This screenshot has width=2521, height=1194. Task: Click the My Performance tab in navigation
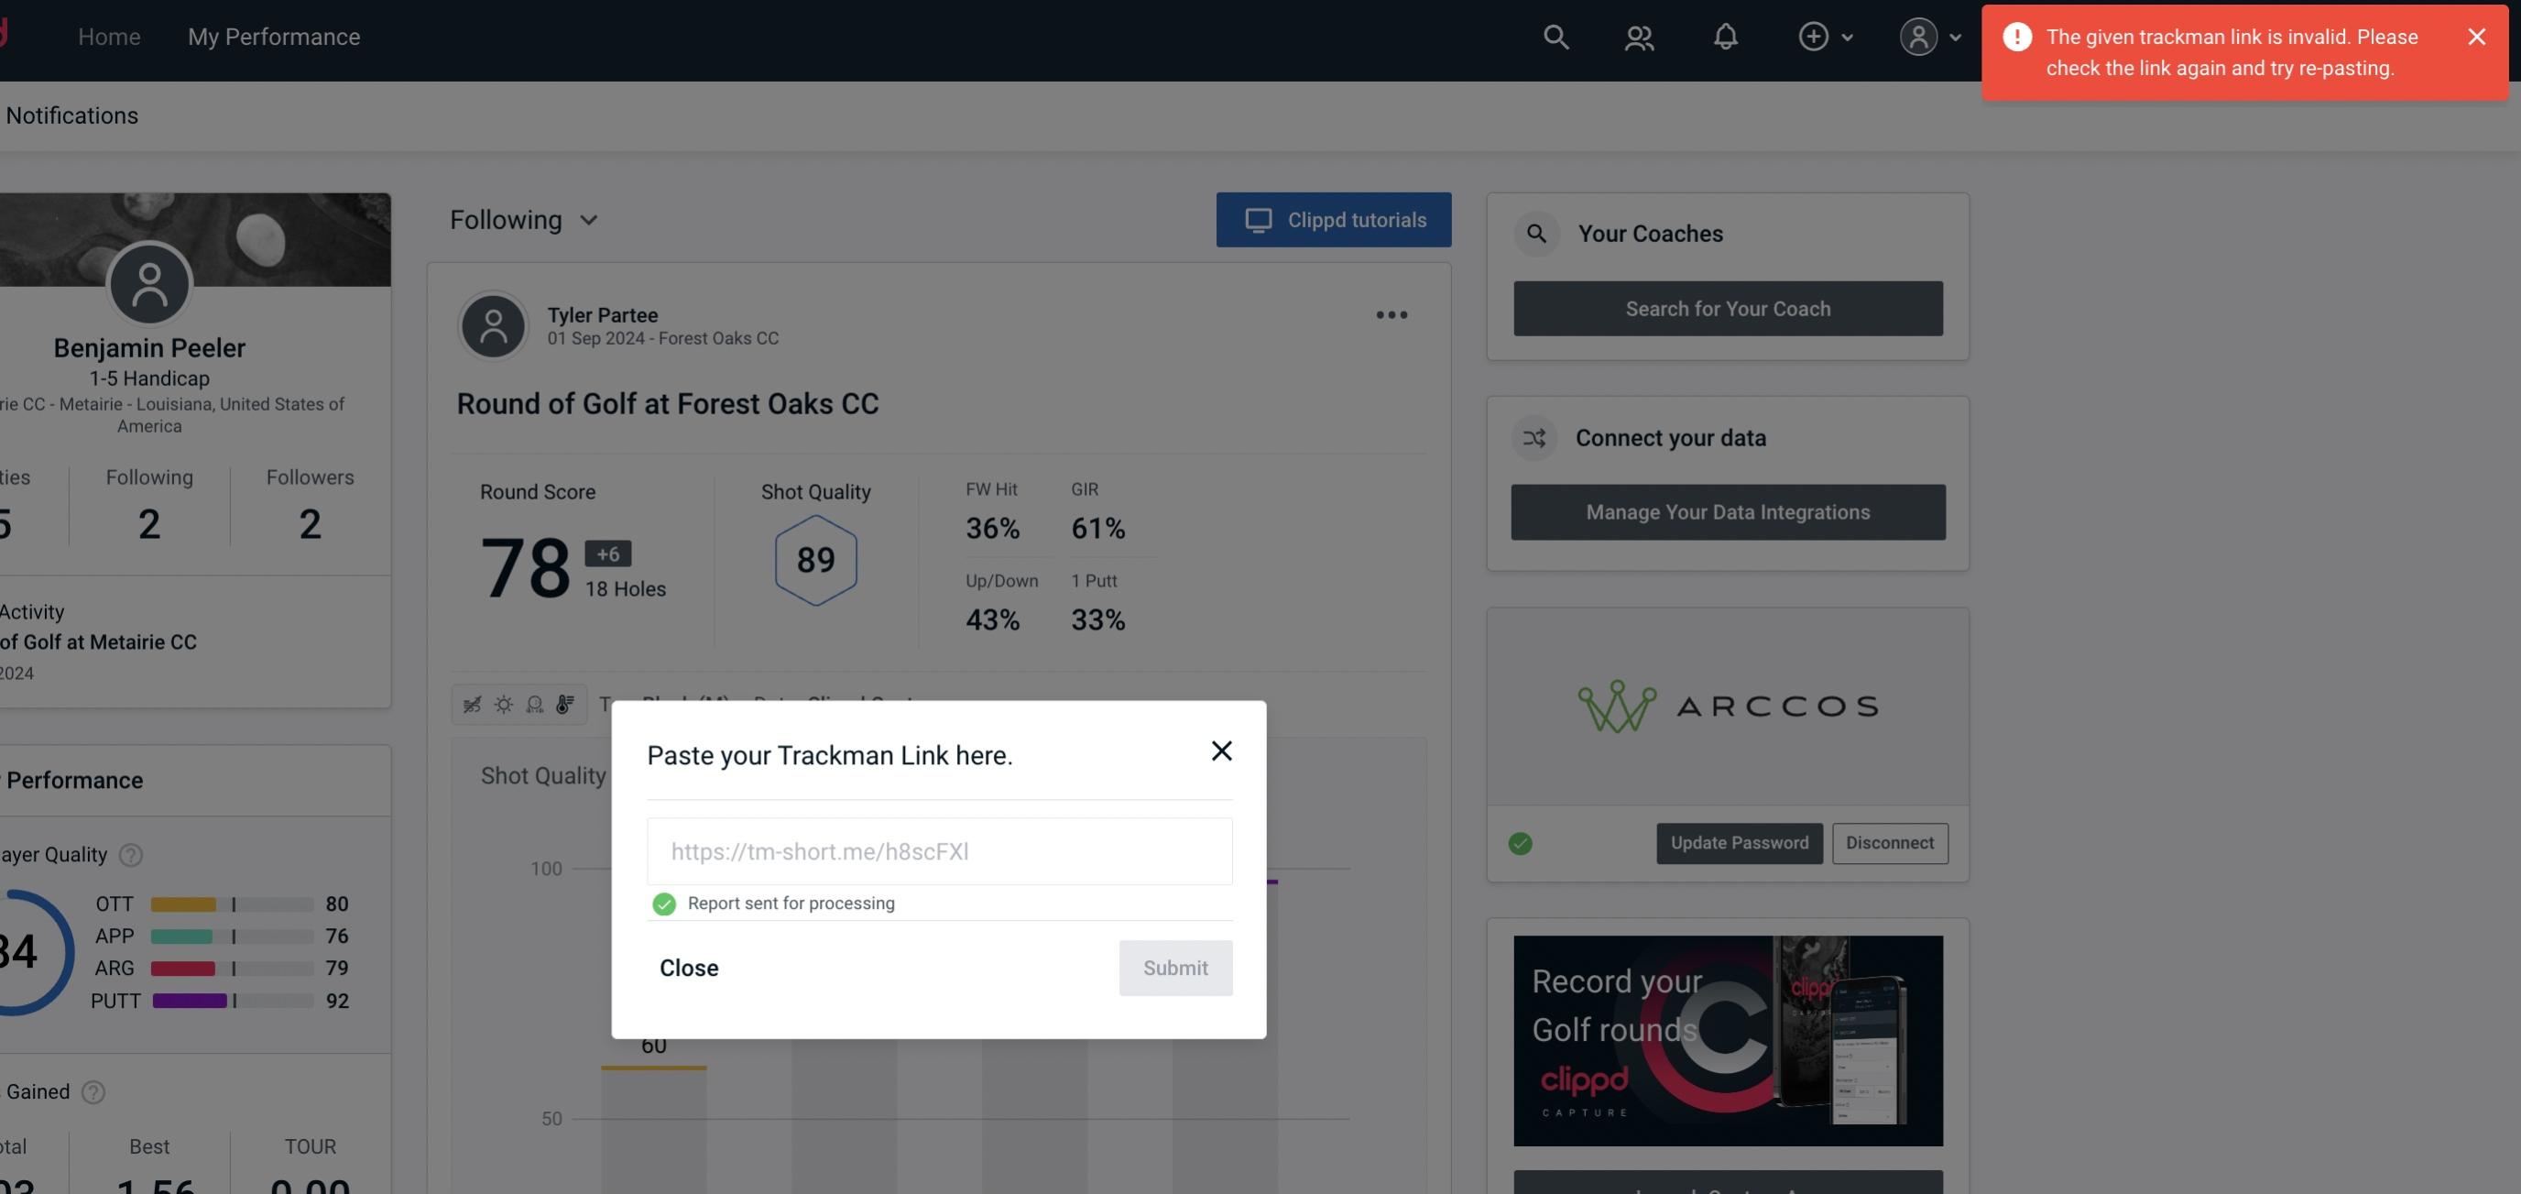273,36
